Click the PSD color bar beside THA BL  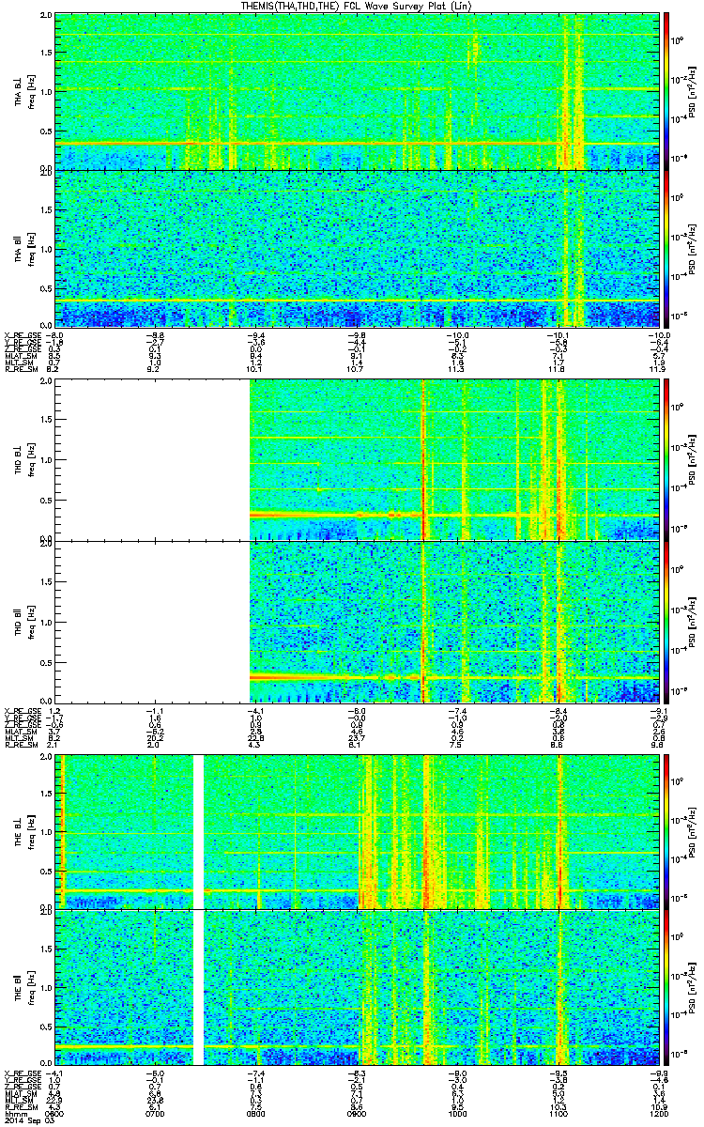click(x=666, y=91)
